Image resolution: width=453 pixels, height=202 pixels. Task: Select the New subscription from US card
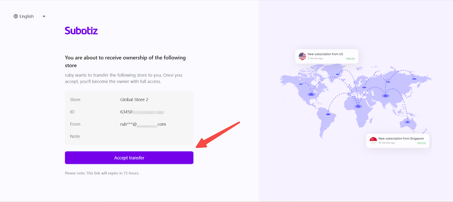point(327,56)
